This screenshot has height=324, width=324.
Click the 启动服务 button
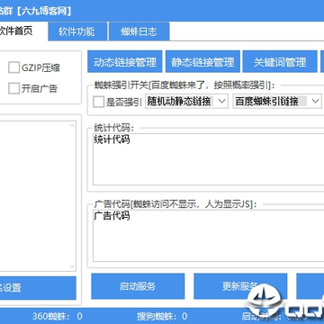138,286
